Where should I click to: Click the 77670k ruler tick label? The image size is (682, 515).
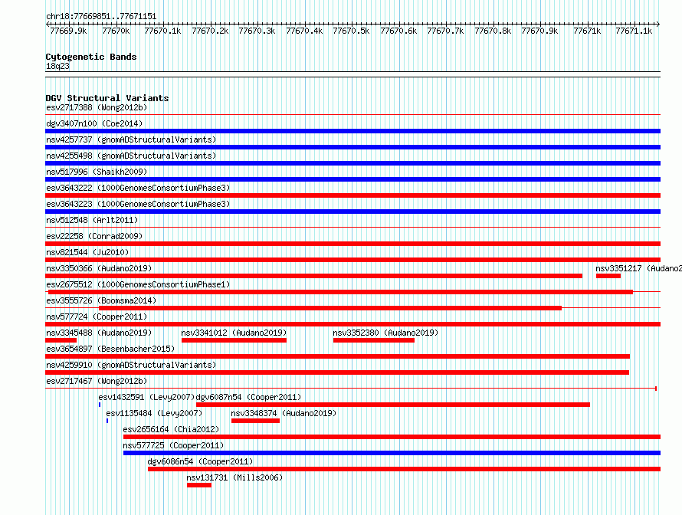pyautogui.click(x=116, y=31)
